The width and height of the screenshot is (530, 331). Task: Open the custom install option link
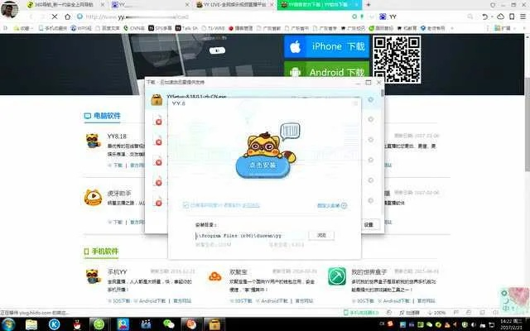(x=331, y=205)
